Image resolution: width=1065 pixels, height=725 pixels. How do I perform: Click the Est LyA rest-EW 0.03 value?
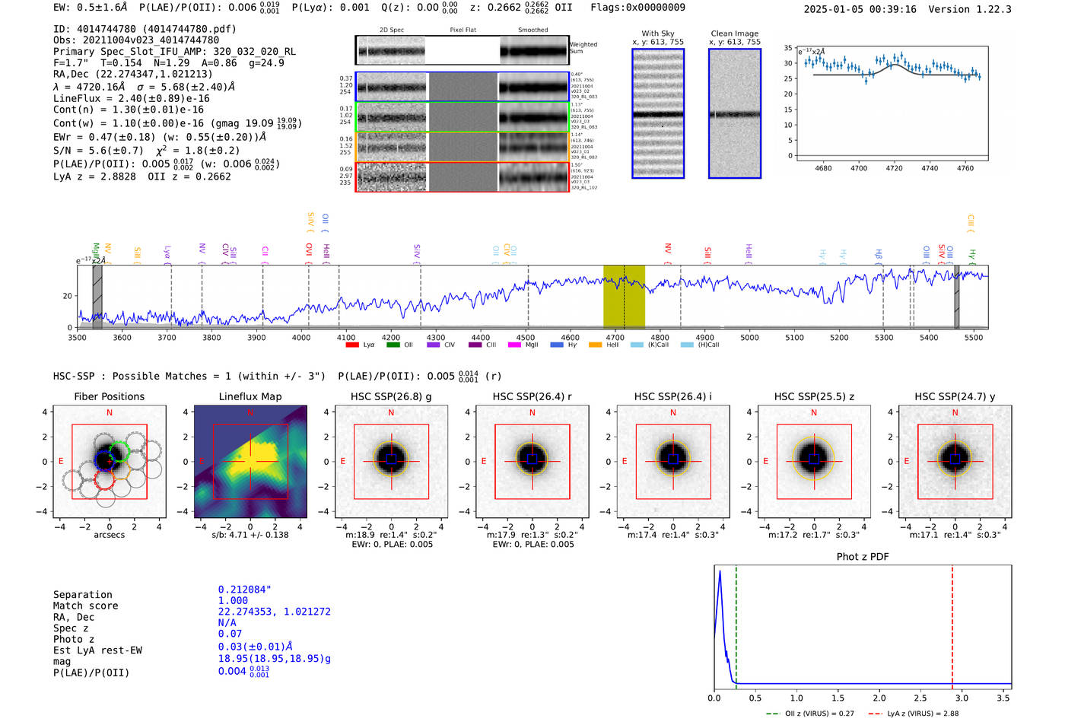256,647
